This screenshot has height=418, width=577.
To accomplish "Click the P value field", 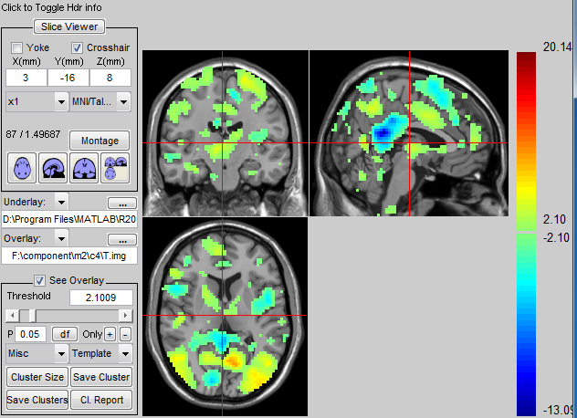I will pyautogui.click(x=30, y=334).
